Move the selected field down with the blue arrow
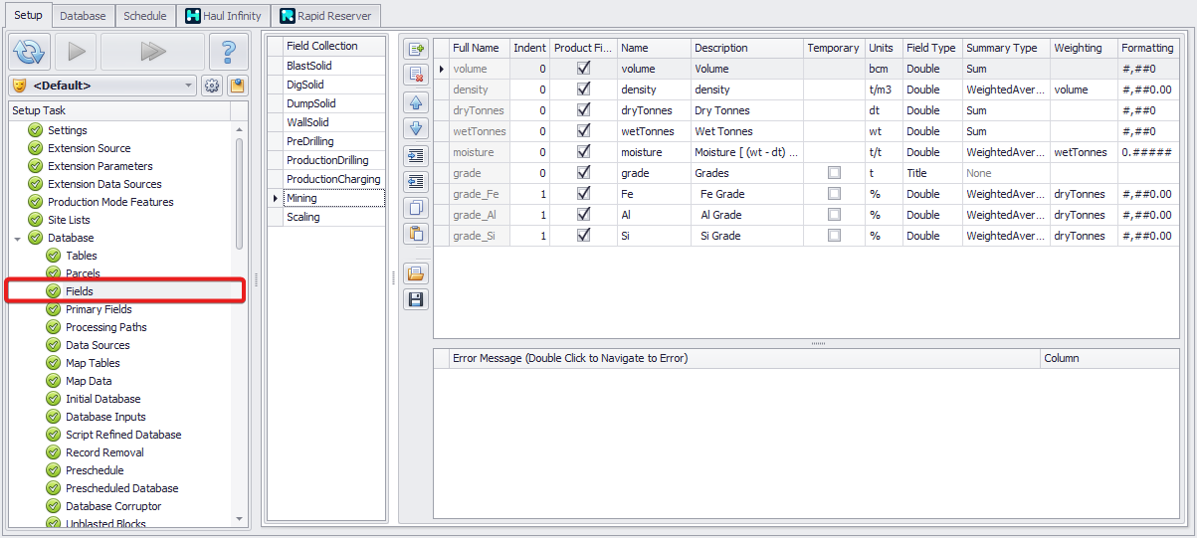The height and width of the screenshot is (538, 1198). coord(416,128)
